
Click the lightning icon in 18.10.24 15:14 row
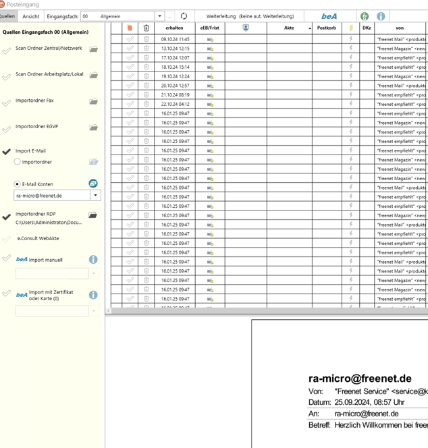click(x=351, y=67)
